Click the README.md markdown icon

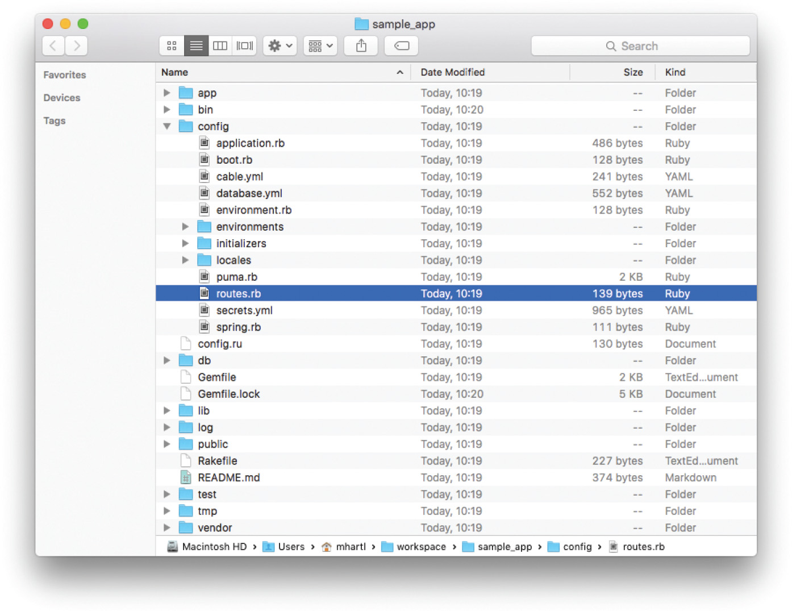[x=186, y=477]
